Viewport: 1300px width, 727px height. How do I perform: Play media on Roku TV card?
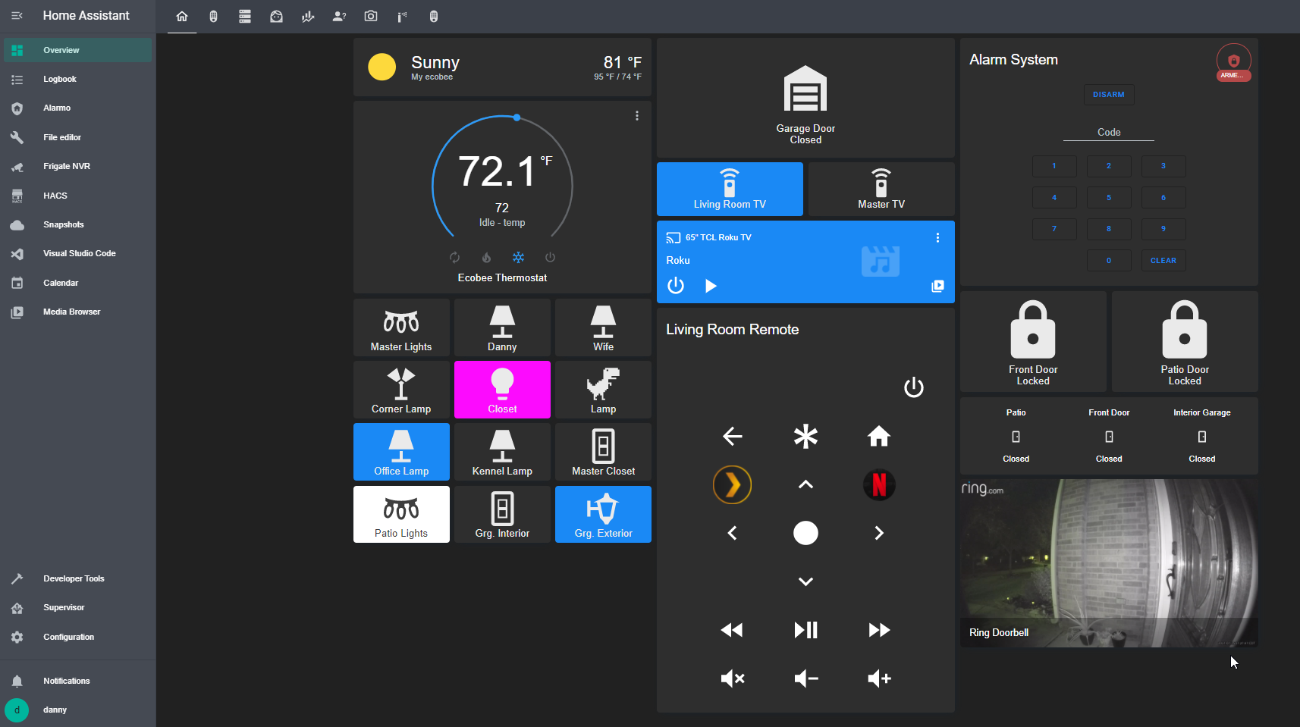tap(711, 286)
